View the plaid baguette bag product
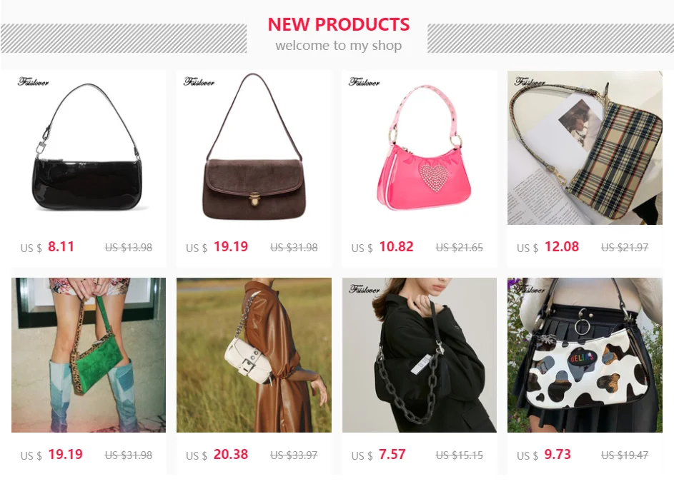Screen dimensions: 674x494 (x=585, y=148)
